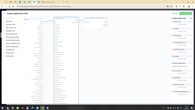Click the green Save & Close button

[186, 14]
